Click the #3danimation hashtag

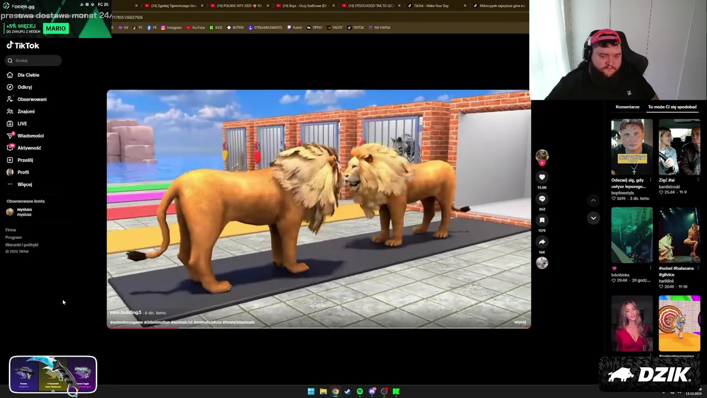pos(157,322)
